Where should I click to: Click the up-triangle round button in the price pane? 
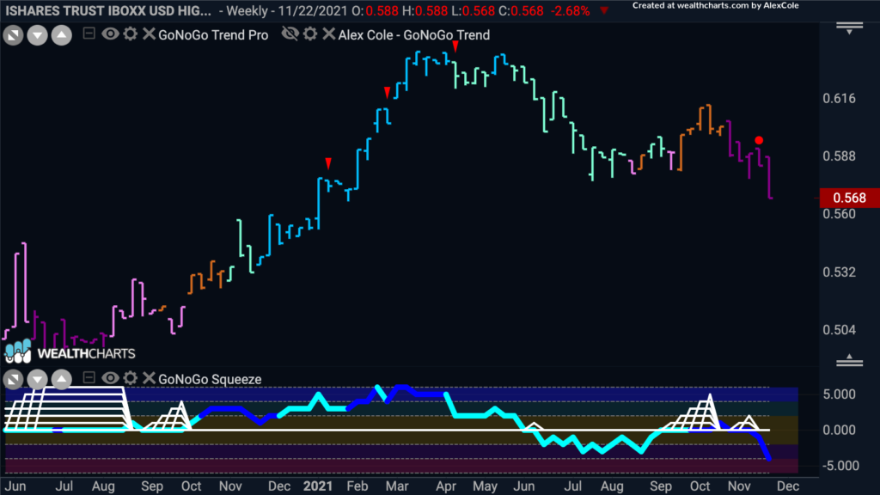point(62,35)
